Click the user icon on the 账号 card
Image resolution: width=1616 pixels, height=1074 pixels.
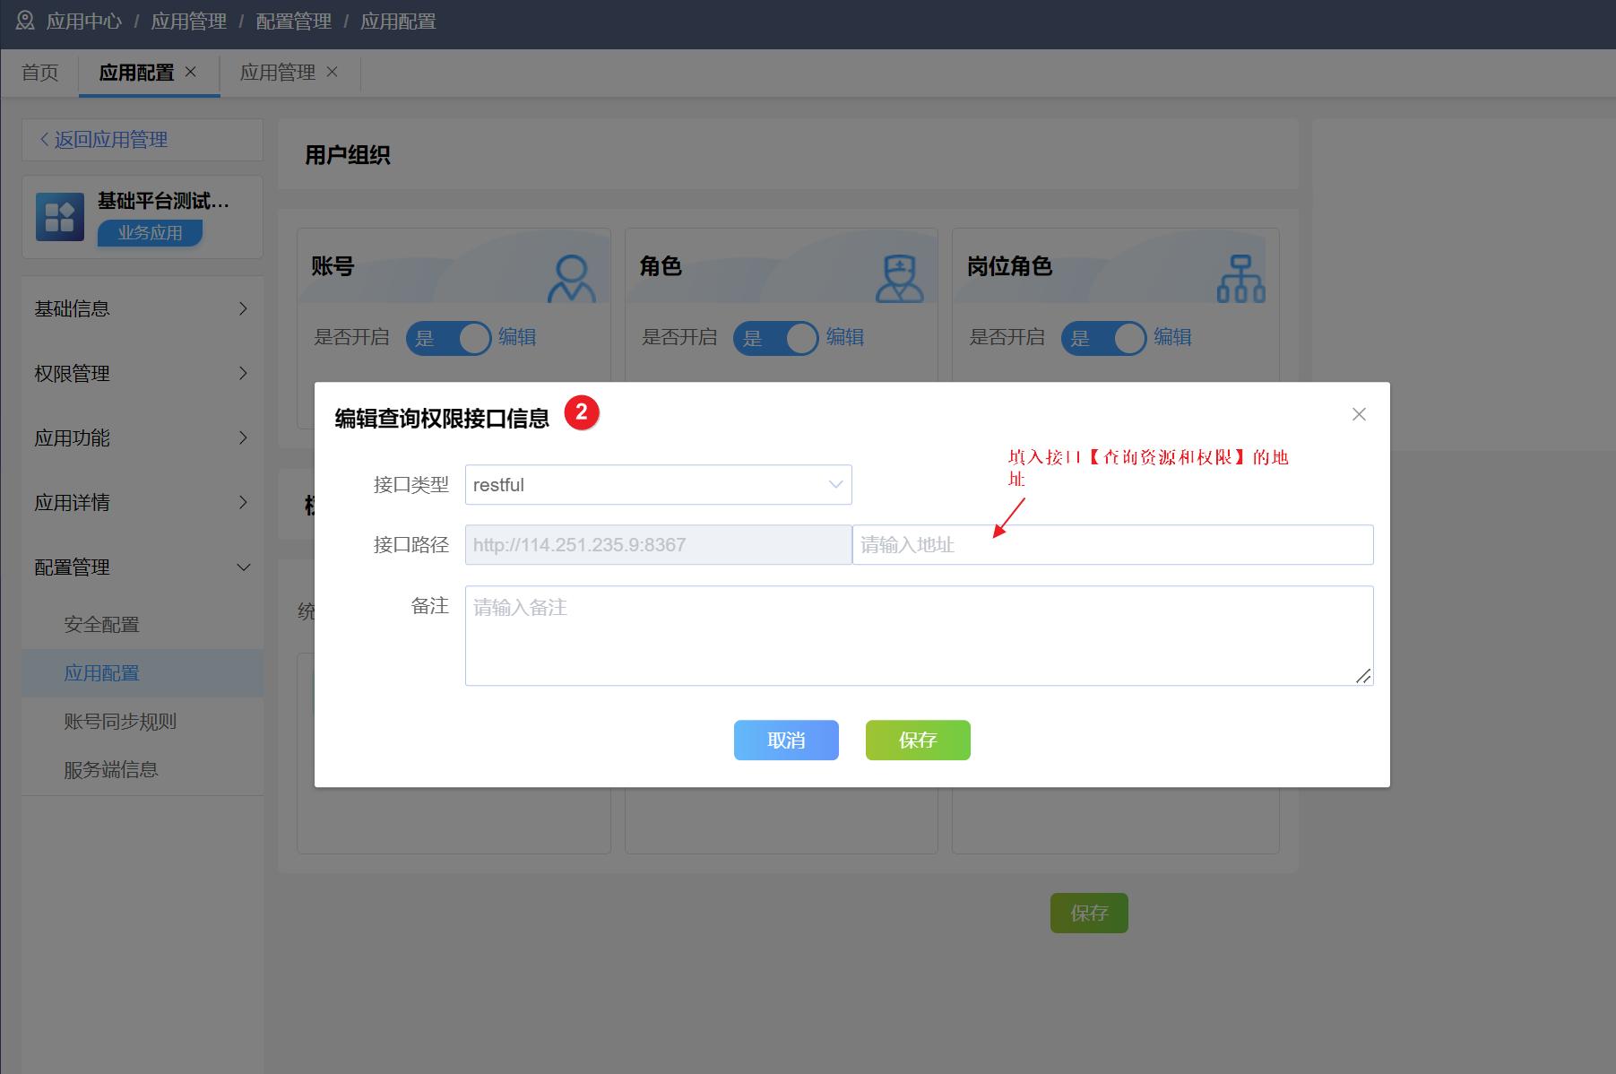(x=572, y=279)
